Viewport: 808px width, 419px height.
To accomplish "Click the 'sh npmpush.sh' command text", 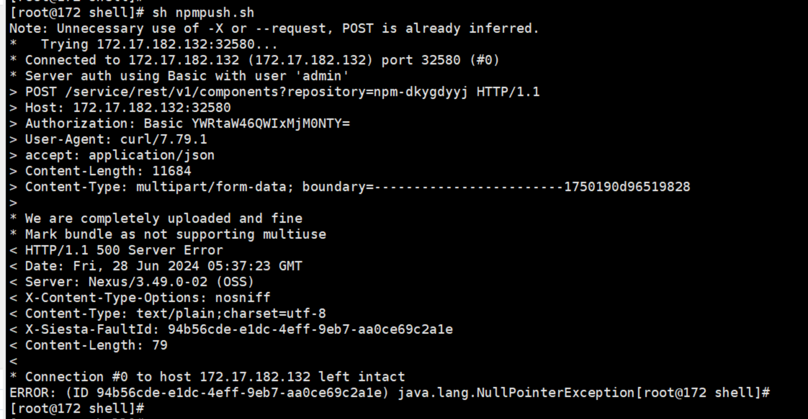I will (x=203, y=13).
